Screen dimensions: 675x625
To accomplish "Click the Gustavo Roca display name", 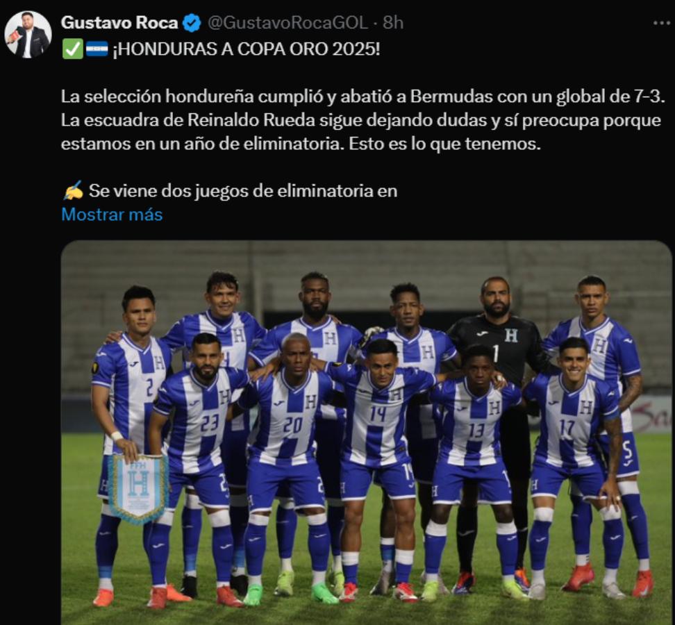I will coord(119,23).
